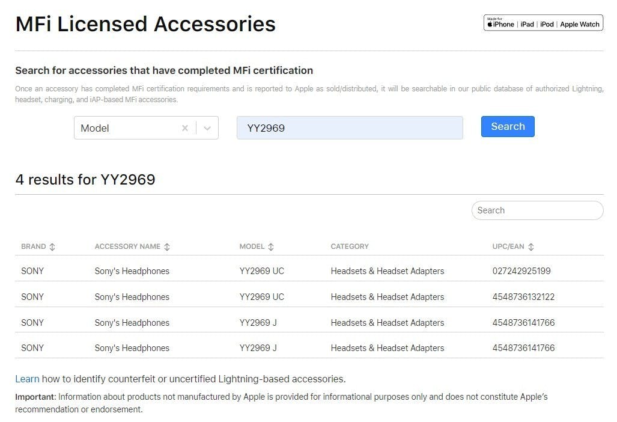
Task: Click the Accessory Name column header label
Action: pyautogui.click(x=127, y=246)
